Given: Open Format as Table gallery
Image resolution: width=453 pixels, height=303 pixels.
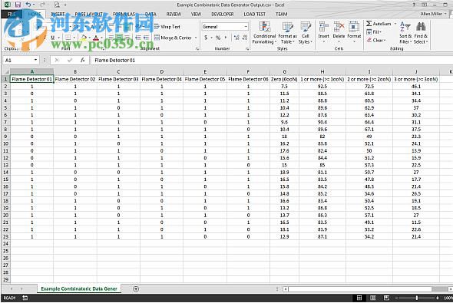Looking at the screenshot, I should coord(287,33).
